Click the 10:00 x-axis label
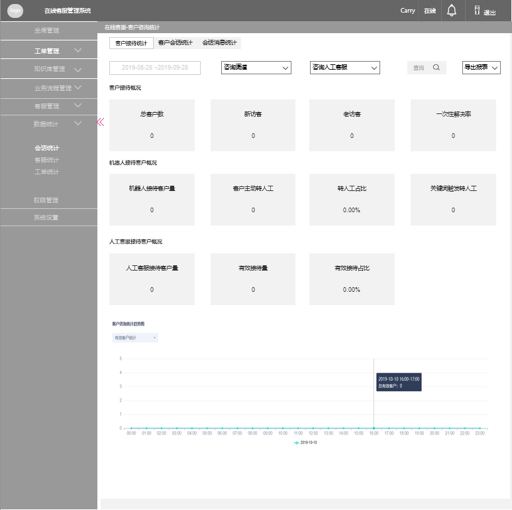 (x=283, y=433)
